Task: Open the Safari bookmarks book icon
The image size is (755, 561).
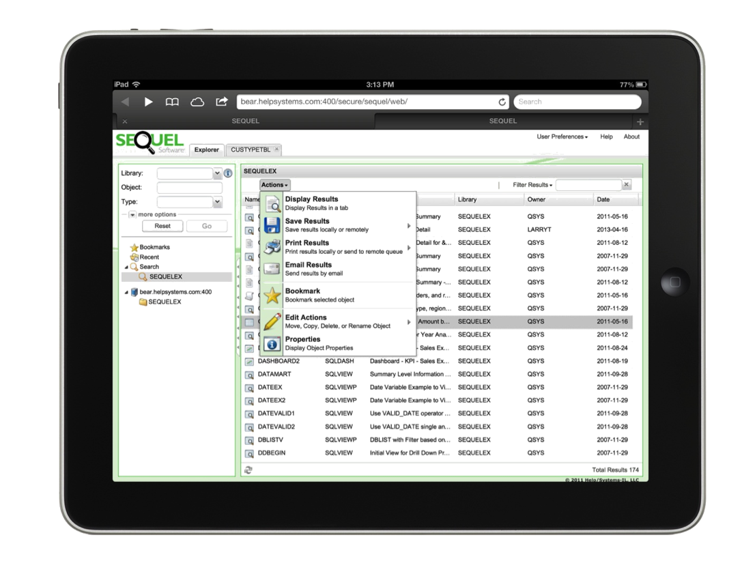Action: [172, 102]
